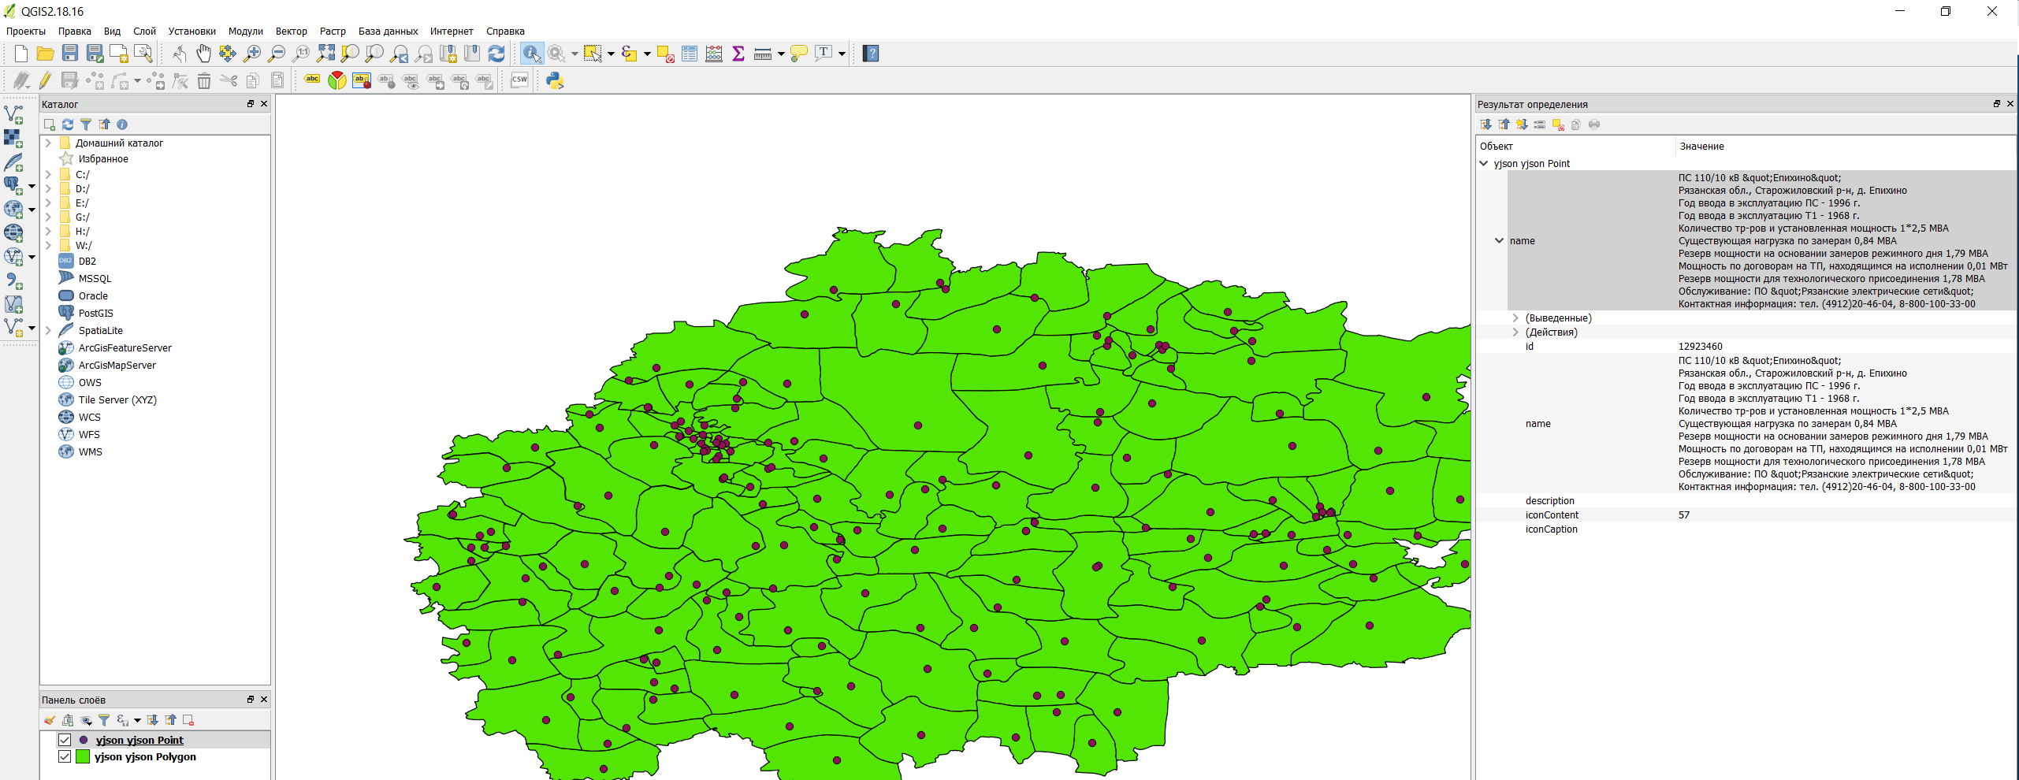The image size is (2019, 780).
Task: Toggle the Filter Legend funnel in layers panel
Action: (x=104, y=719)
